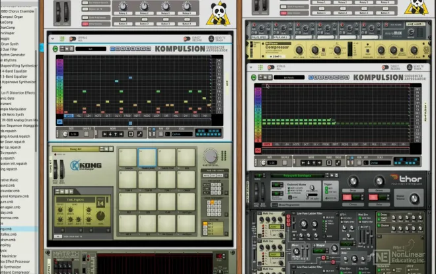Open the patch name display on right Kompulsion
Image resolution: width=436 pixels, height=274 pixels.
(x=289, y=77)
